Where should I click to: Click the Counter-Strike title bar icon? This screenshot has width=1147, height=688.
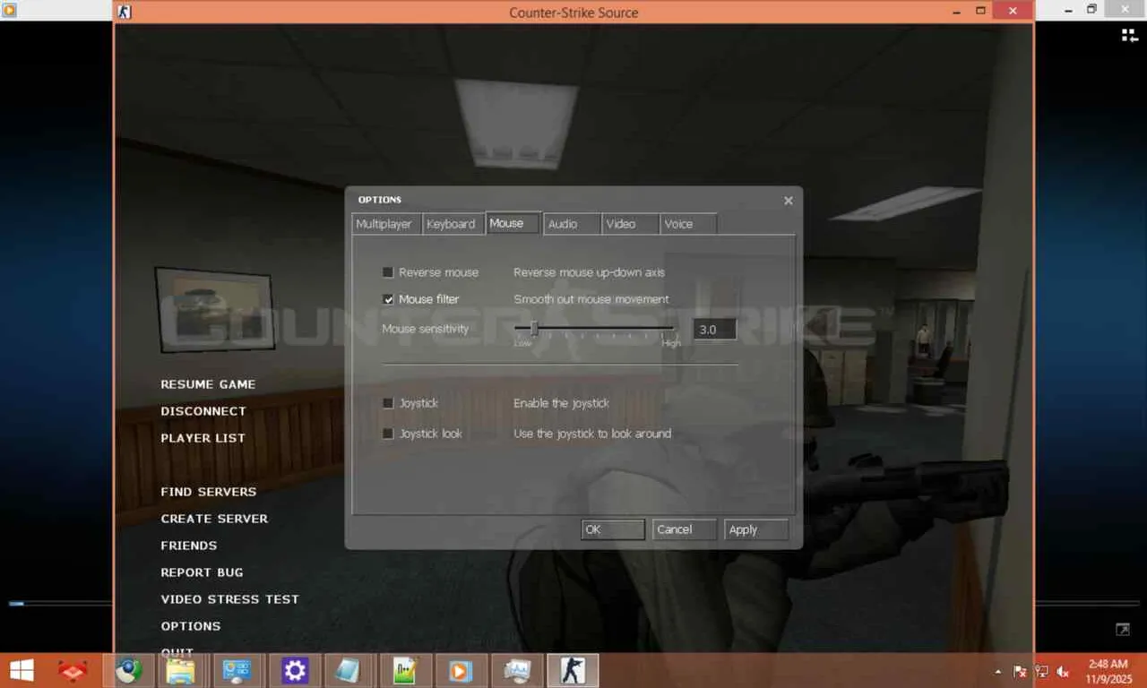[x=125, y=12]
